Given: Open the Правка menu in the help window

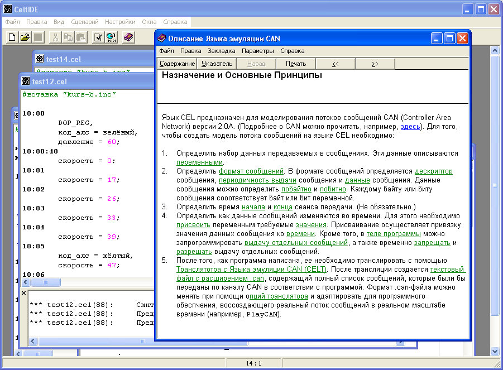Looking at the screenshot, I should (x=190, y=51).
